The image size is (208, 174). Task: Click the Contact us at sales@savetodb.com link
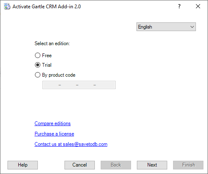pyautogui.click(x=71, y=144)
